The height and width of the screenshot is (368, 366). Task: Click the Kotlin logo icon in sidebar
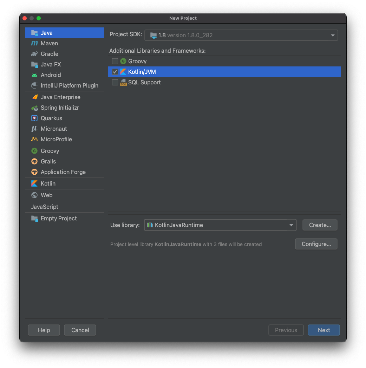point(34,183)
